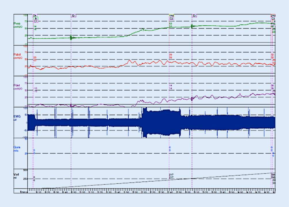The width and height of the screenshot is (289, 207).
Task: Click the first Er event marker
Action: (x=73, y=16)
